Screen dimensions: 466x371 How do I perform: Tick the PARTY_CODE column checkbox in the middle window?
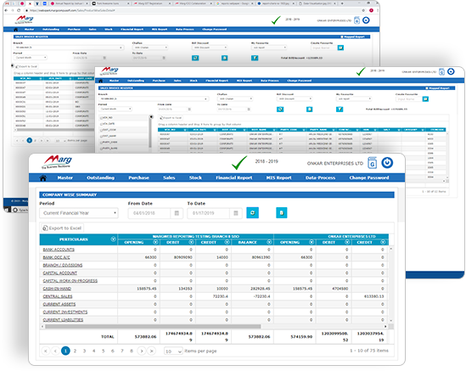[x=101, y=142]
